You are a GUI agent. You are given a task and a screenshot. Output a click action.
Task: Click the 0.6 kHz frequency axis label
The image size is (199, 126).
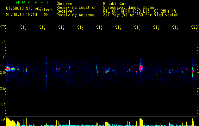coord(3,120)
